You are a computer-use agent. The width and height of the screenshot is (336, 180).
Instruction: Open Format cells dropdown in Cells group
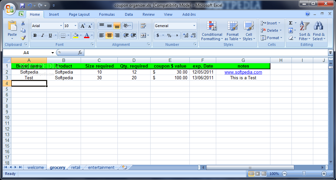coord(281,38)
